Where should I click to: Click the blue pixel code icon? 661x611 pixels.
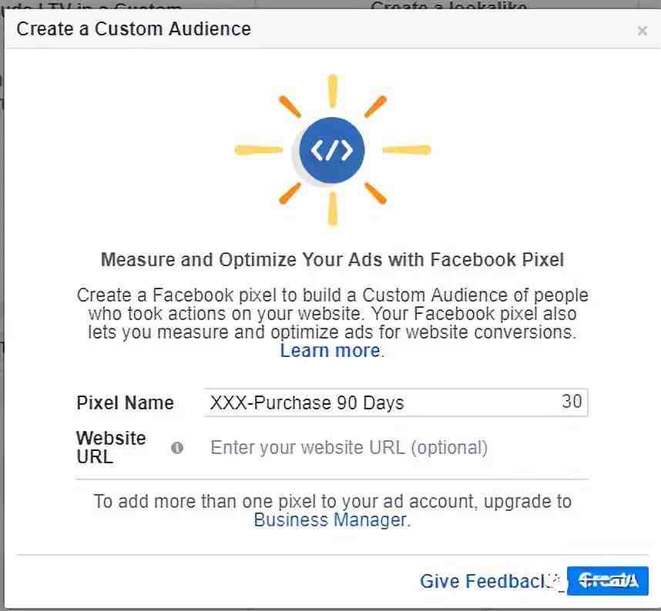coord(332,150)
